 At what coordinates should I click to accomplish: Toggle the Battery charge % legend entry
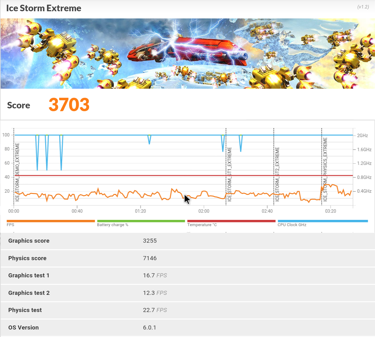(141, 223)
